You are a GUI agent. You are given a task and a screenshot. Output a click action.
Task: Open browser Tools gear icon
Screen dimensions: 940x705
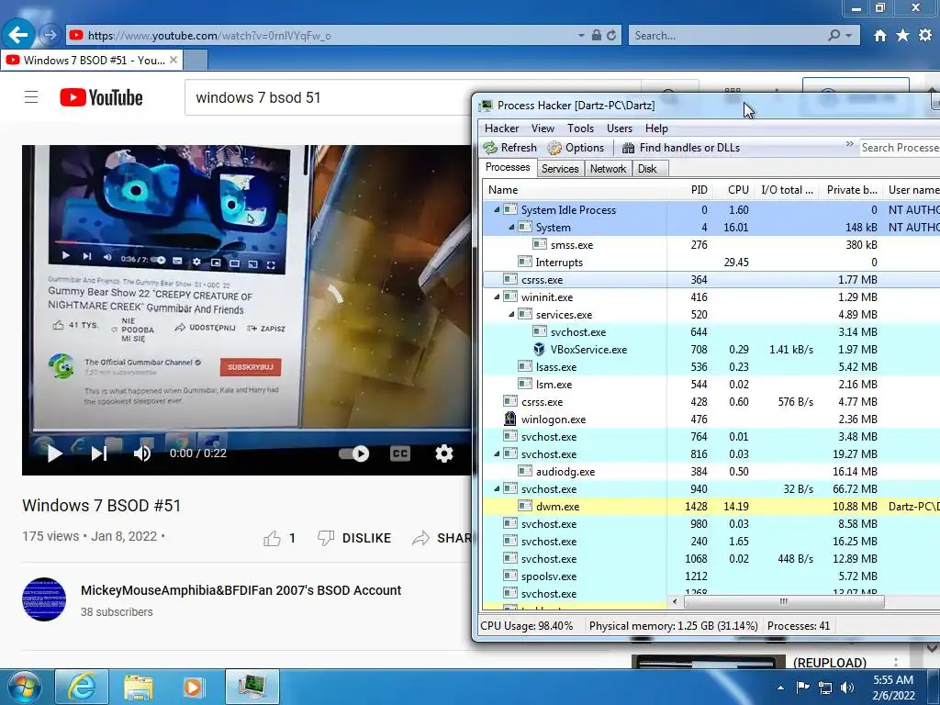click(925, 36)
